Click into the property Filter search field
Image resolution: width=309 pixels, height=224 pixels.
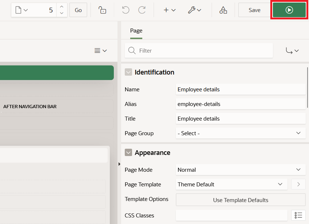click(x=199, y=51)
